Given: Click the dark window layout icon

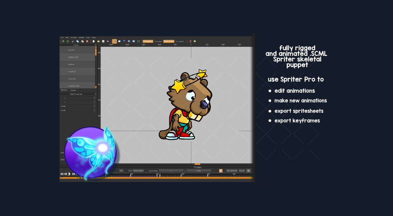Looking at the screenshot, I should point(124,41).
